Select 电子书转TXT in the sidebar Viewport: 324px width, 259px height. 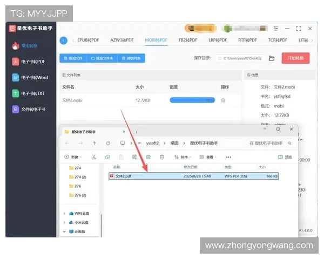tap(30, 93)
